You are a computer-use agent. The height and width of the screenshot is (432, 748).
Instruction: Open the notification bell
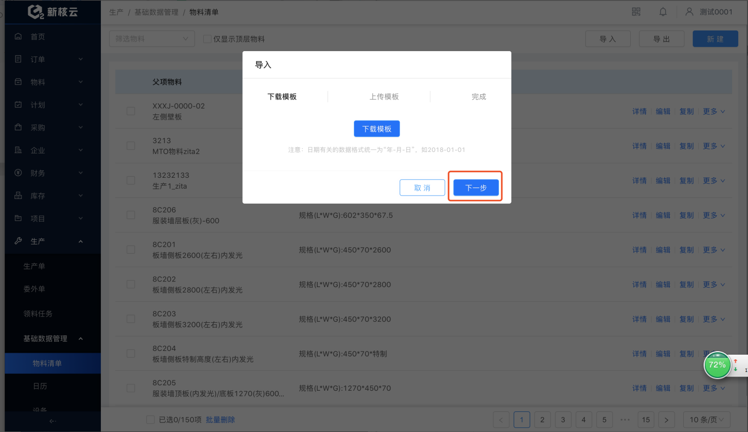(x=663, y=12)
